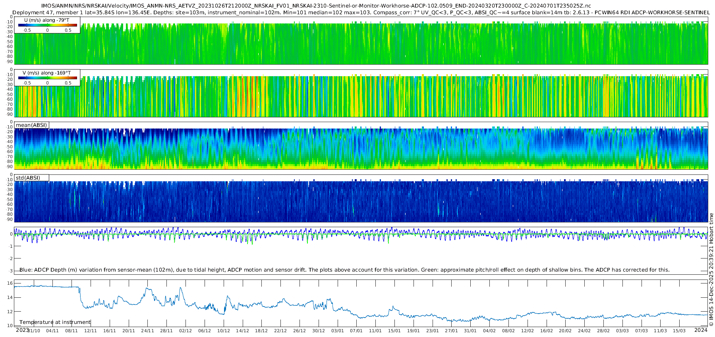The height and width of the screenshot is (337, 715).
Task: Select the 03/01 date tick
Action: click(338, 331)
